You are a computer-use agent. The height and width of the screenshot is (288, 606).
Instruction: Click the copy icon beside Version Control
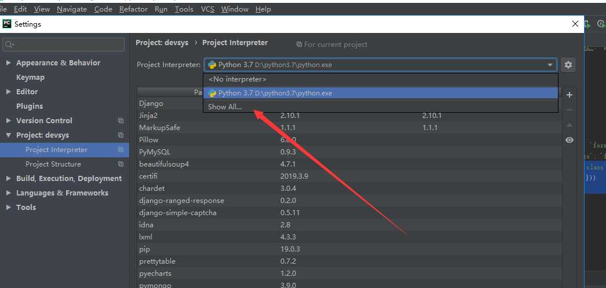click(121, 121)
